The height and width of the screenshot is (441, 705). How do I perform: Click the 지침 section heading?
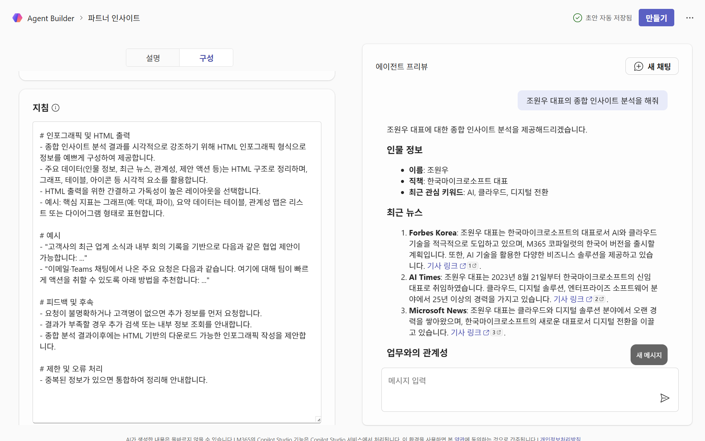tap(40, 107)
